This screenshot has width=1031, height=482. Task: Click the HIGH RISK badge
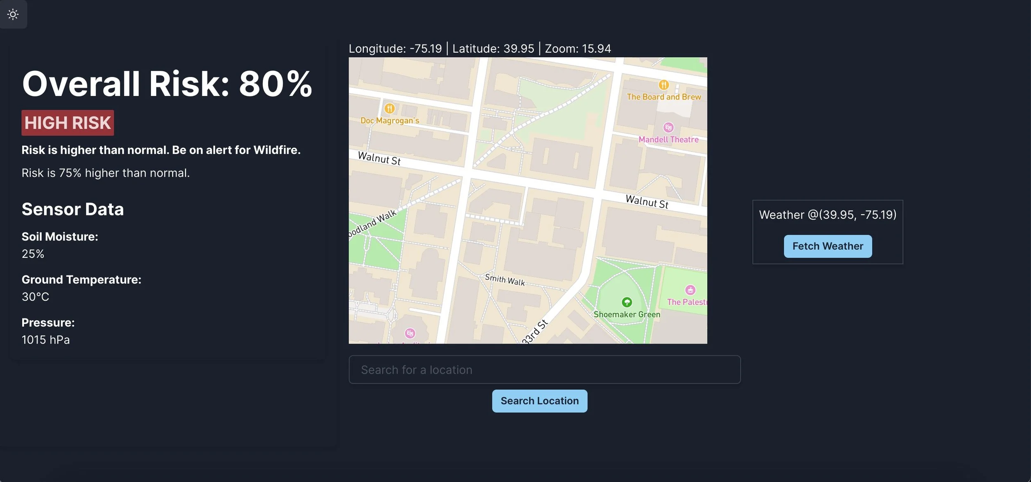[68, 123]
